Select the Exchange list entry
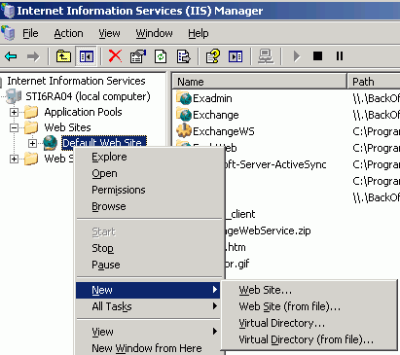The height and width of the screenshot is (355, 400). click(216, 115)
